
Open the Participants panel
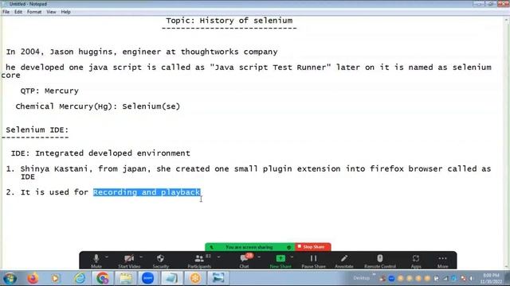tap(199, 261)
